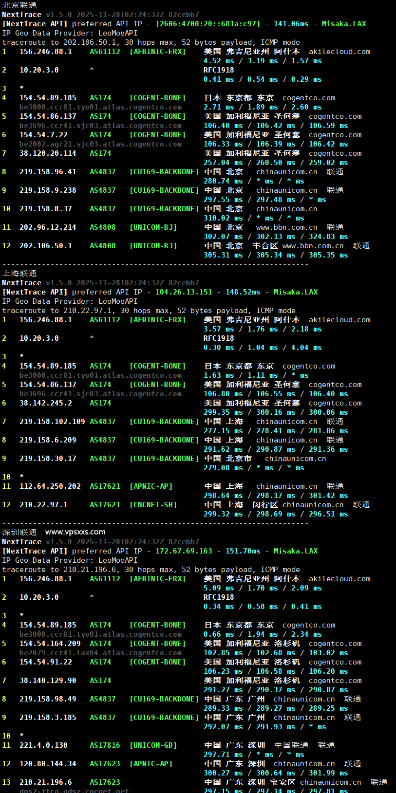Click '中国联通' provider name at hop 11

(x=291, y=745)
